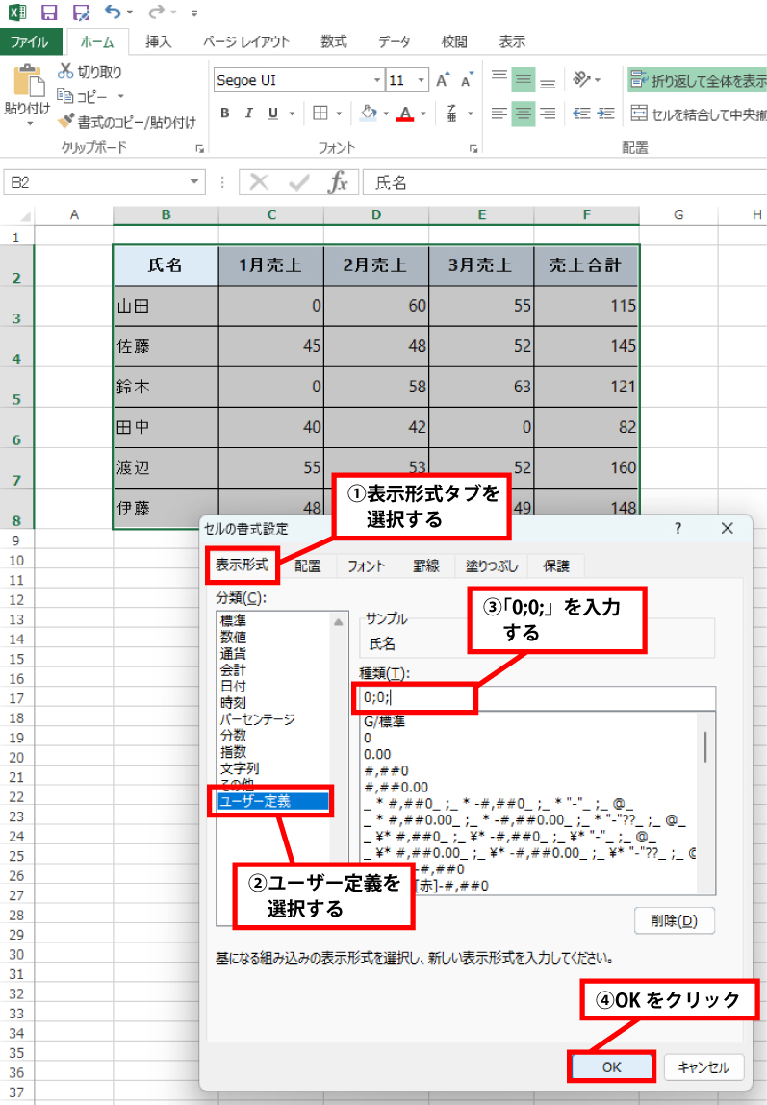Switch to the 保護 tab in dialog
The image size is (767, 1105).
(x=555, y=565)
